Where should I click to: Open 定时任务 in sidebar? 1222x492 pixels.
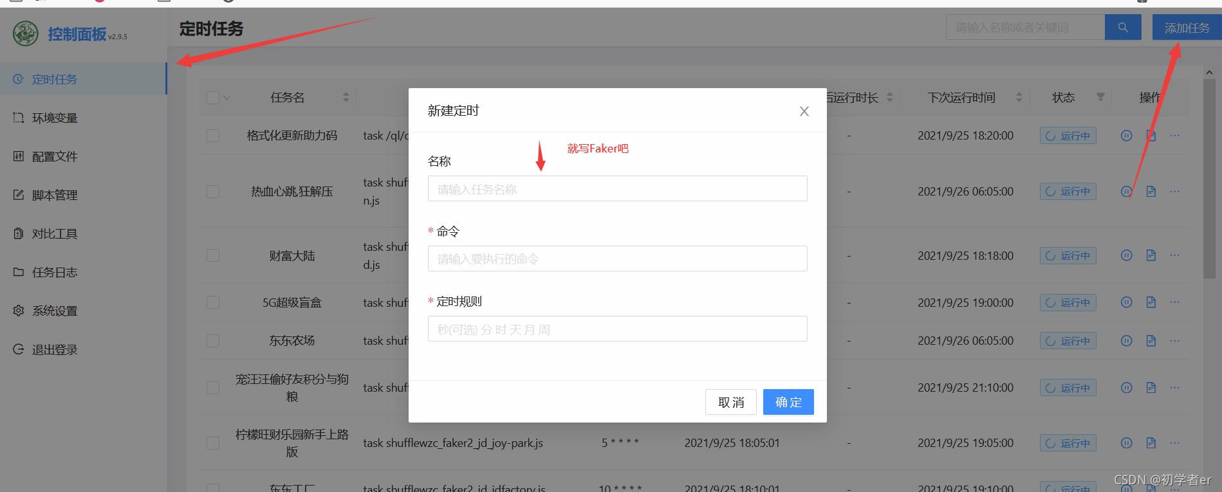(83, 79)
